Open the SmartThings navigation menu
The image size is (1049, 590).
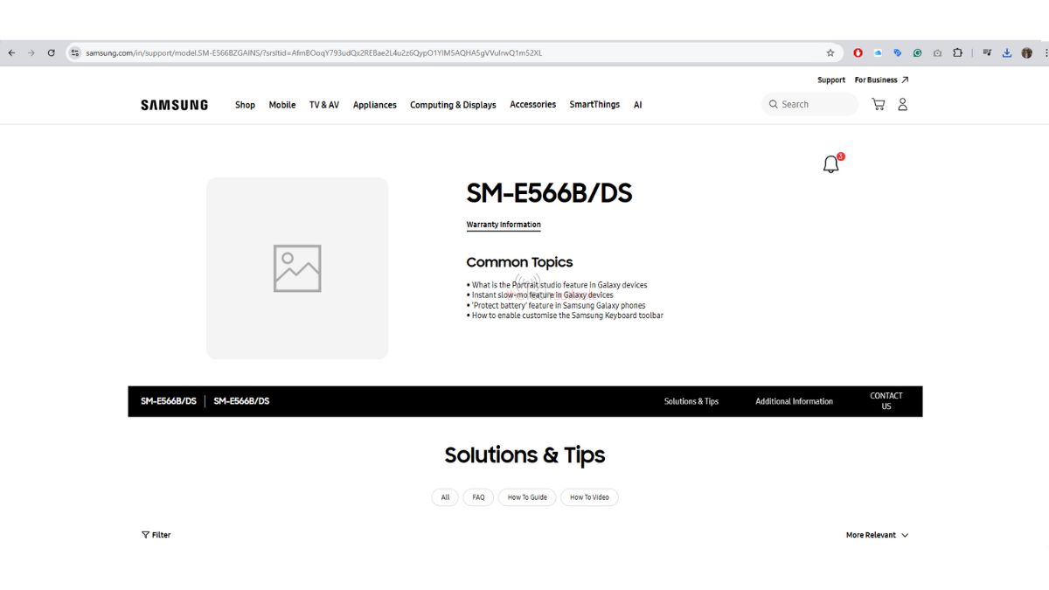(x=594, y=105)
